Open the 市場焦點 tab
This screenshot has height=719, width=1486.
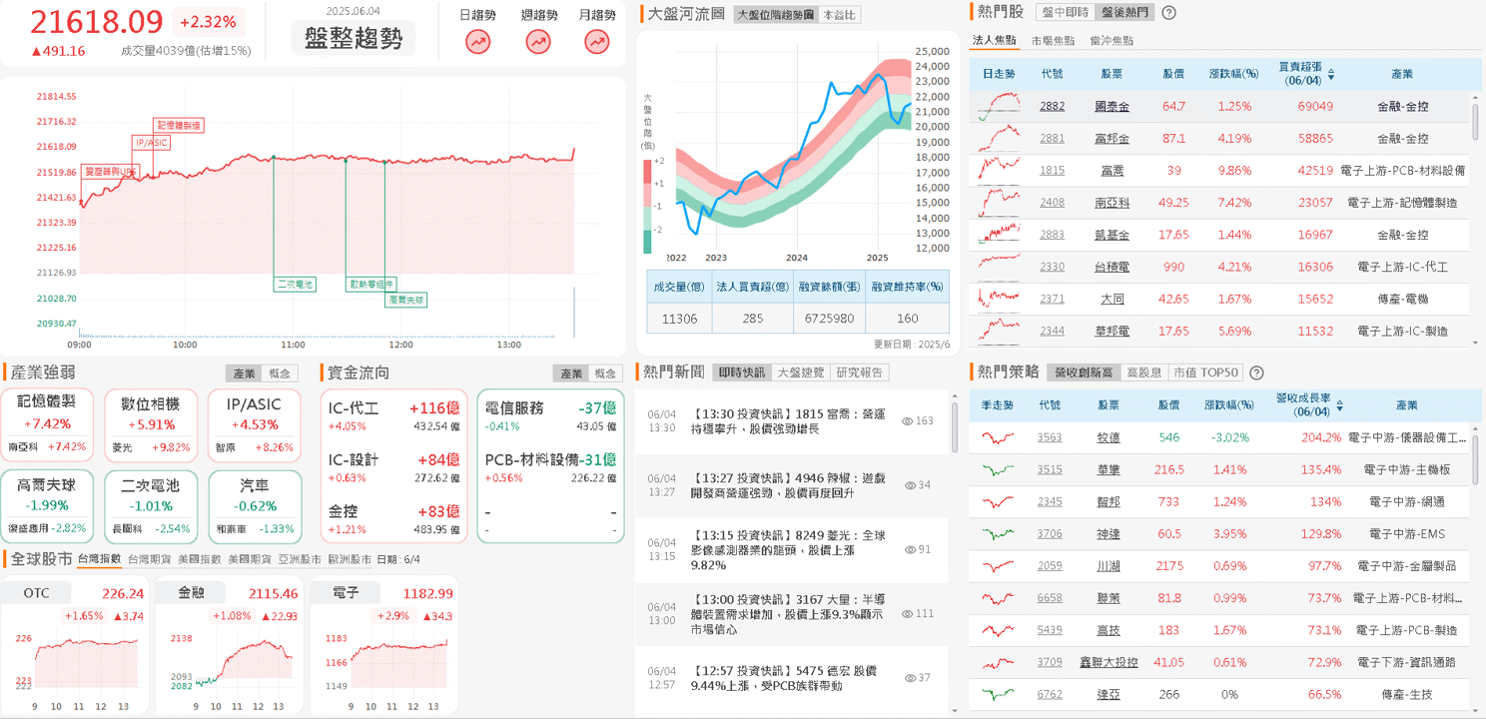1053,41
